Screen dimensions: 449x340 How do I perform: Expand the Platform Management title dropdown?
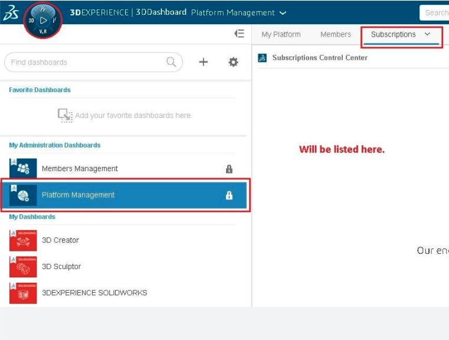coord(283,13)
